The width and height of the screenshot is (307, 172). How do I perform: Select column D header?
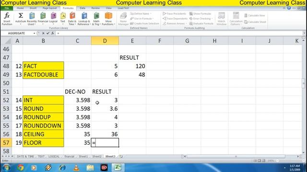pos(105,41)
